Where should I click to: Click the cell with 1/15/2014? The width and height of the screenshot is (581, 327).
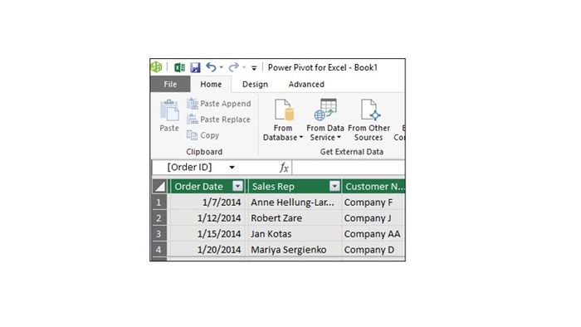[x=207, y=234]
